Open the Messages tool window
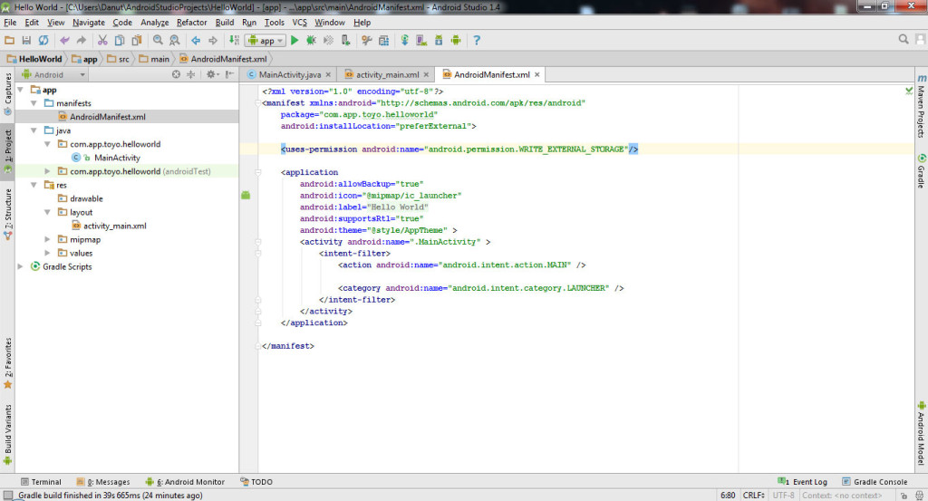This screenshot has height=501, width=928. 103,482
